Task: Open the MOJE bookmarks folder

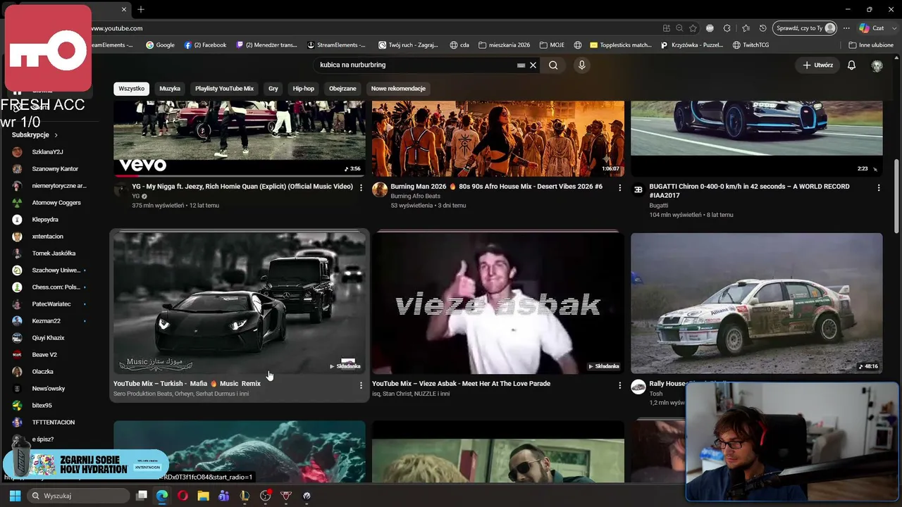Action: click(x=551, y=45)
